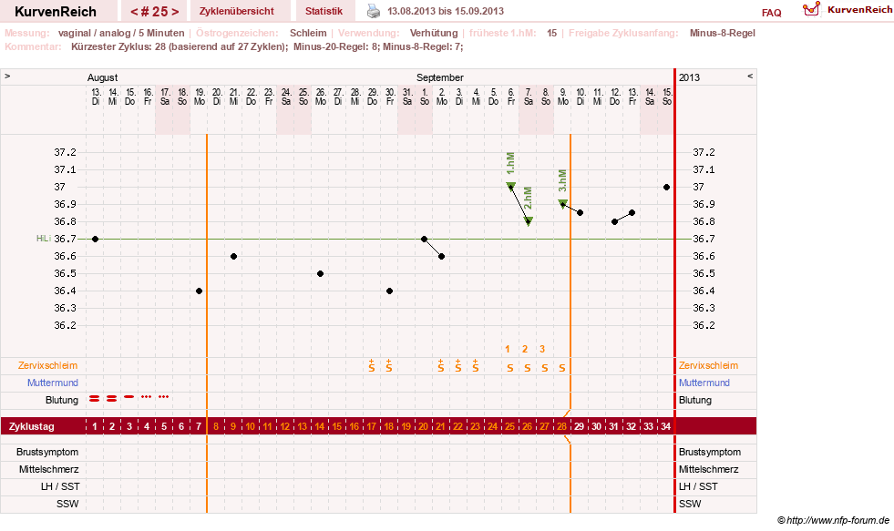This screenshot has height=531, width=894.
Task: Click the August month header
Action: point(103,77)
